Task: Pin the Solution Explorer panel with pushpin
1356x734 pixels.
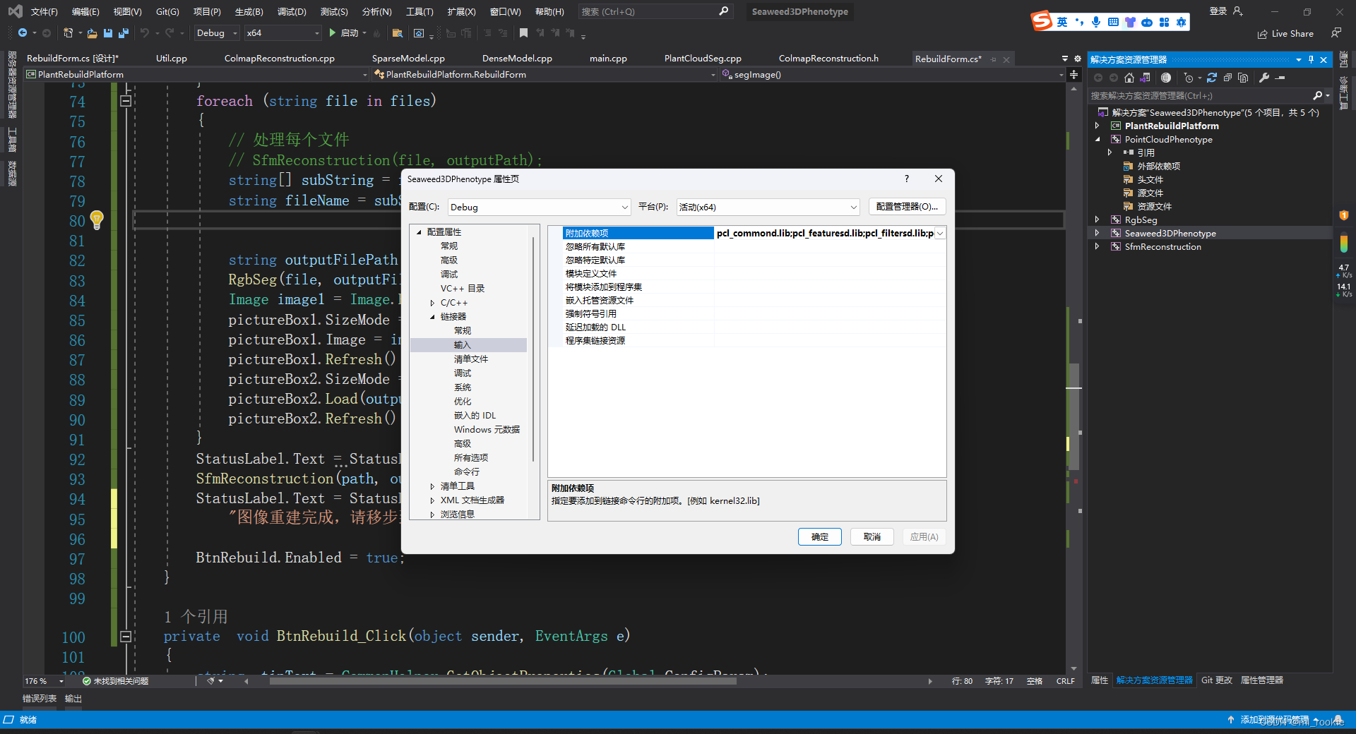Action: 1311,60
